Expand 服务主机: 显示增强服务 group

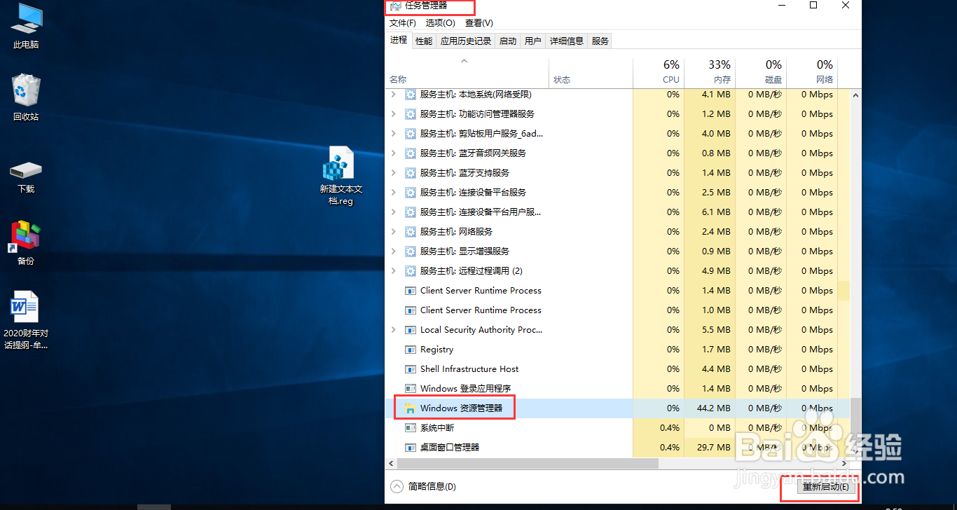coord(393,251)
